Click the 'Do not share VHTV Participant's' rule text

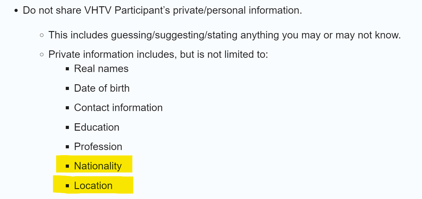162,11
